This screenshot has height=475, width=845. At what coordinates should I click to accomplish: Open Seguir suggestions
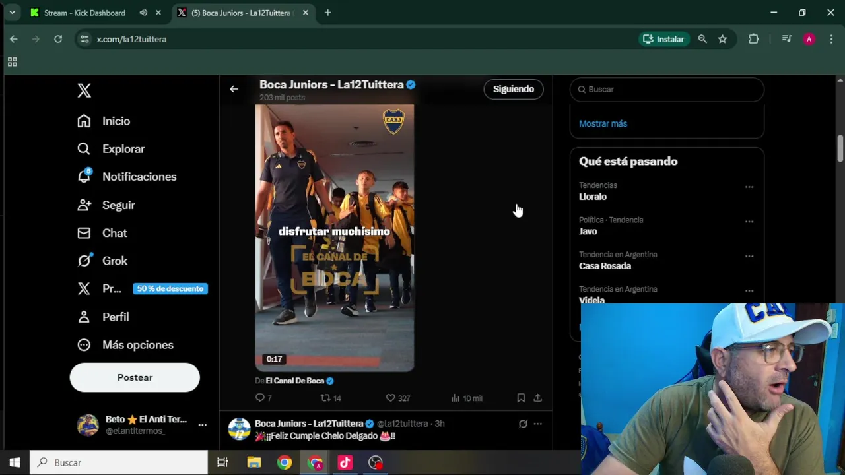[106, 205]
